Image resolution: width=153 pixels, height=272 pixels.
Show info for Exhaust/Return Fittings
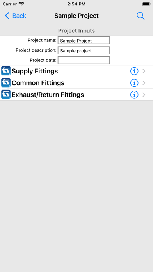(x=134, y=95)
